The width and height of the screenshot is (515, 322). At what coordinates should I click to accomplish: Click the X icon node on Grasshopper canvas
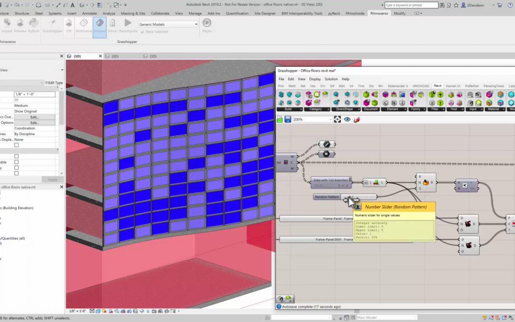(x=327, y=154)
